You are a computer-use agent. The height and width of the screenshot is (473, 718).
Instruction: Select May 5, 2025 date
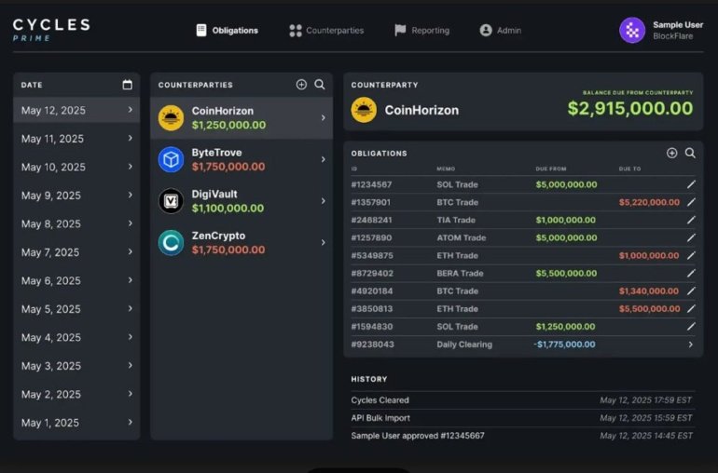point(76,309)
